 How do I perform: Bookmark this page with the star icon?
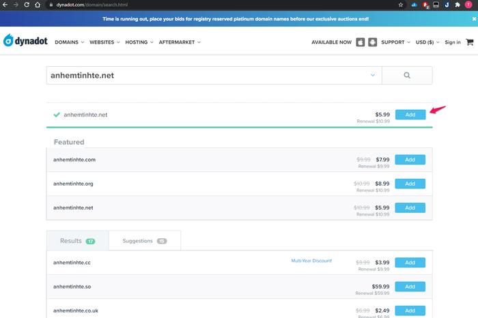401,5
